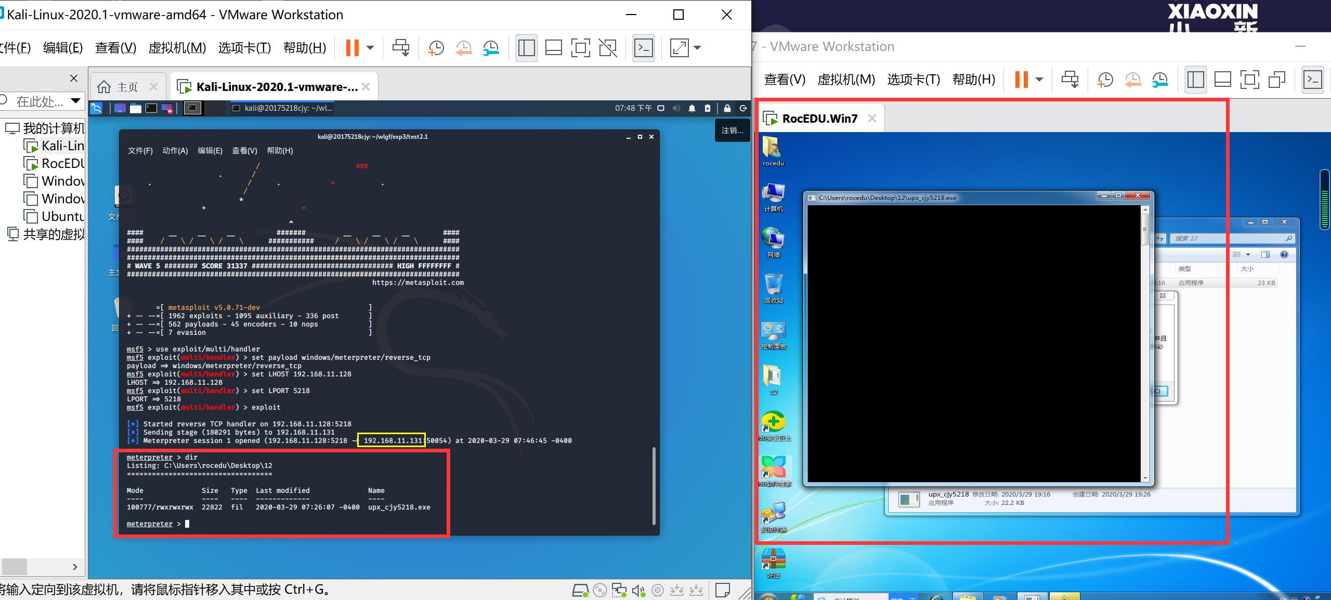Open 文件(F) menu in Kali terminal
The height and width of the screenshot is (600, 1331).
(140, 151)
